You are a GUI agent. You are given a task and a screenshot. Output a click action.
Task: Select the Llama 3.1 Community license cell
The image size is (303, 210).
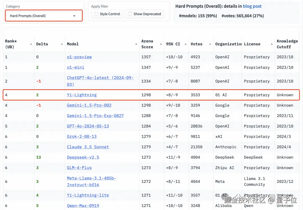click(x=254, y=182)
